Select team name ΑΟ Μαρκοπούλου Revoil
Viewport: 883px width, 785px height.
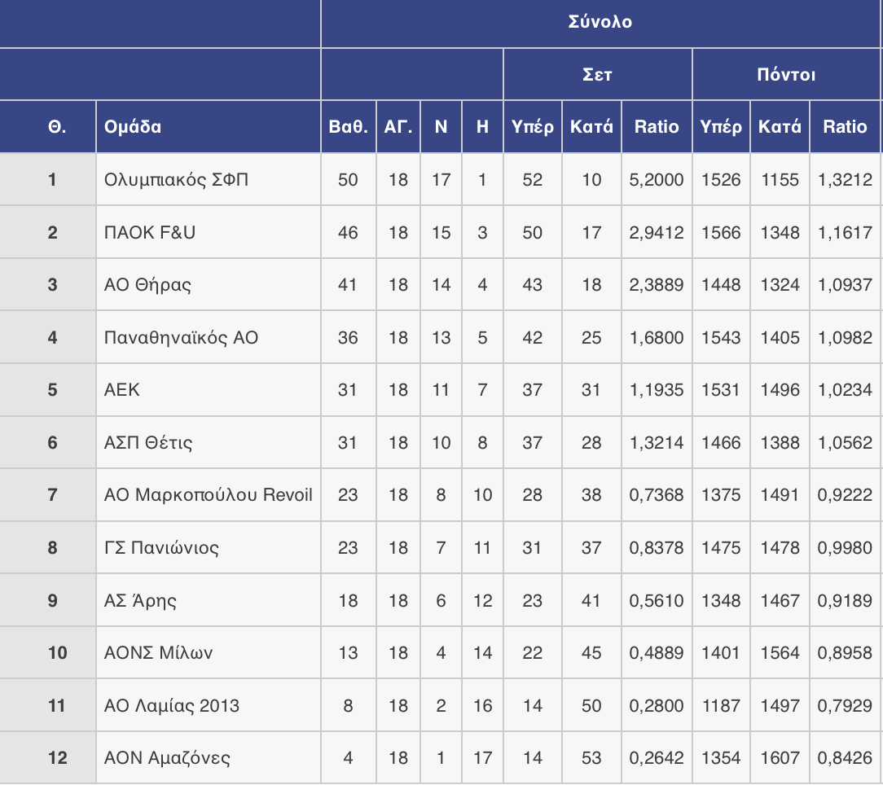pos(209,495)
